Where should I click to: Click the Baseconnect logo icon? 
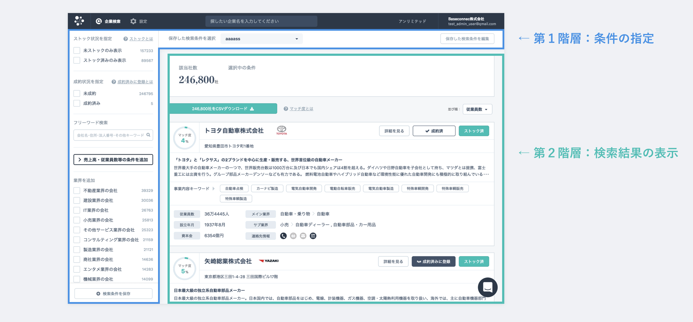coord(79,21)
